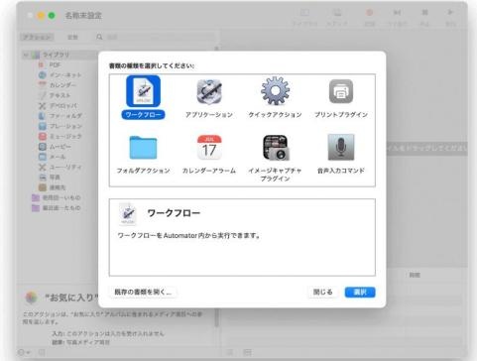
Task: Choose the クイックアクション gear icon
Action: (275, 91)
